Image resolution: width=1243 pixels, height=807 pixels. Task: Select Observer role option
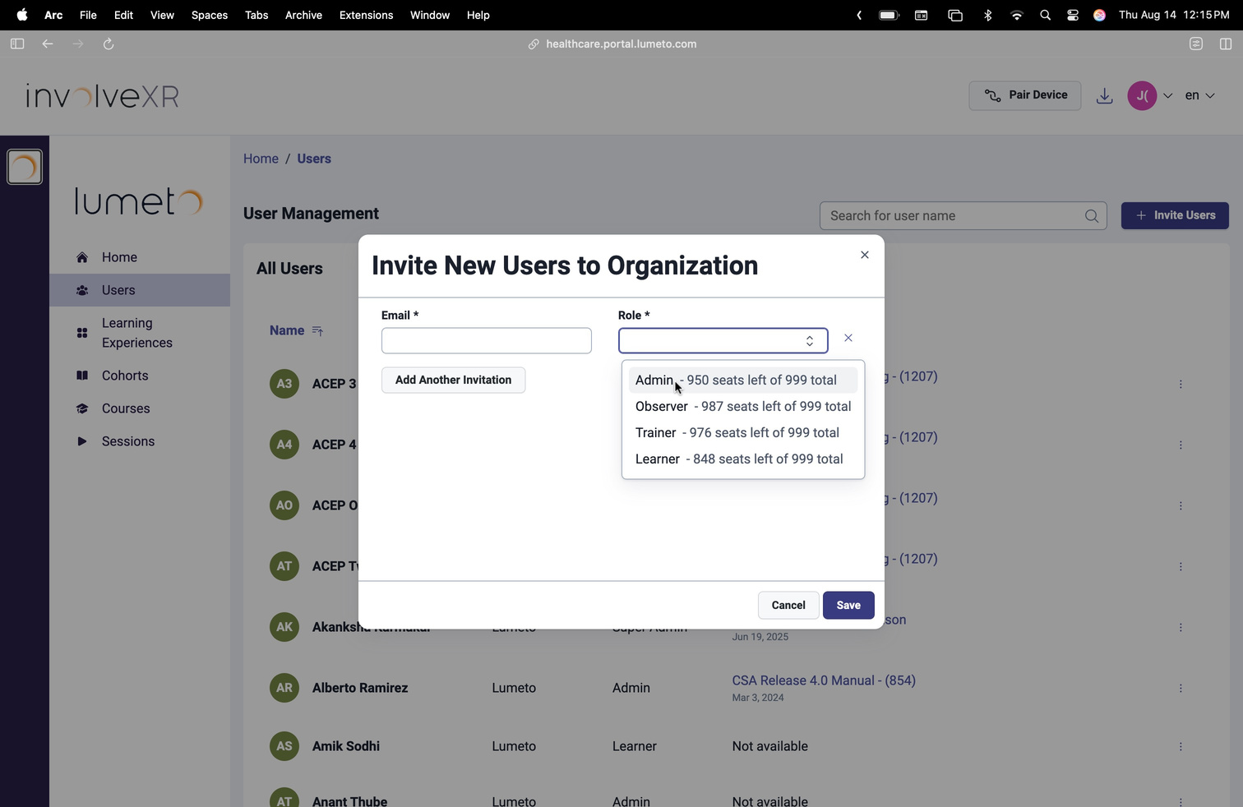743,406
